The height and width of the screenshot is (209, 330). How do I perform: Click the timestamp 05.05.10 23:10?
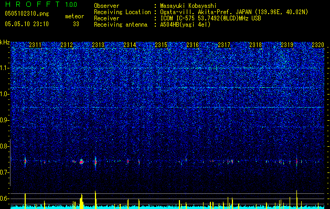point(27,24)
